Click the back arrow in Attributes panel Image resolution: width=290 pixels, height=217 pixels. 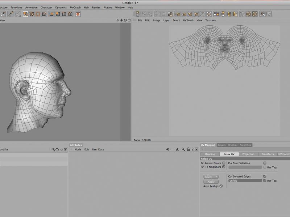click(x=167, y=149)
